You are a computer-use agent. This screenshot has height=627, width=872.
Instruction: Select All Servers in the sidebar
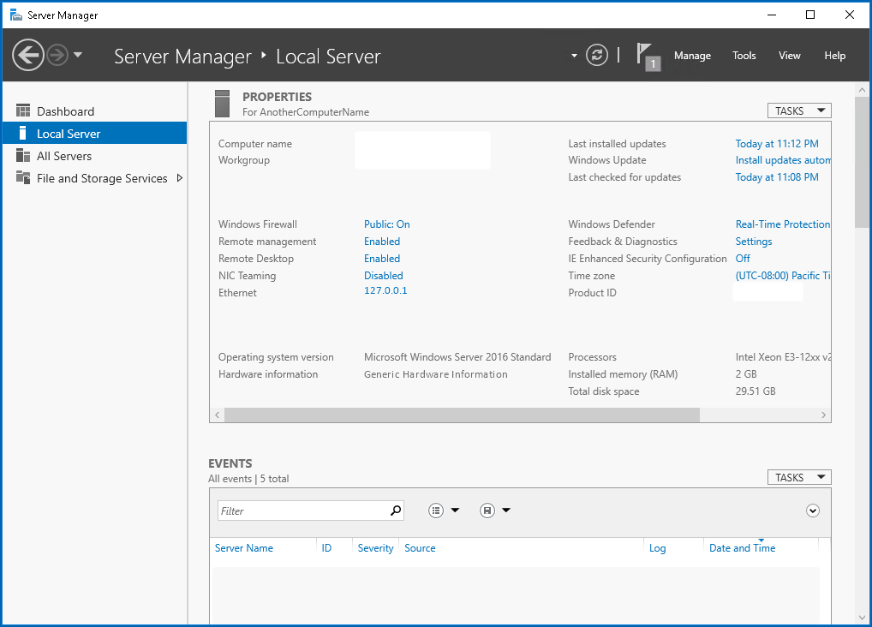[62, 155]
